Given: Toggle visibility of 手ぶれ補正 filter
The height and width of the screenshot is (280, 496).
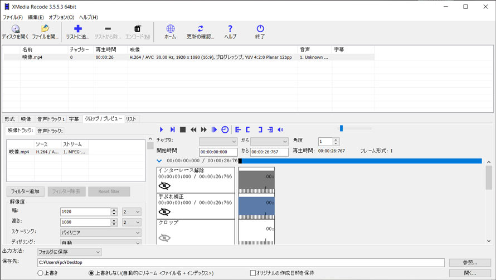Looking at the screenshot, I should 164,212.
